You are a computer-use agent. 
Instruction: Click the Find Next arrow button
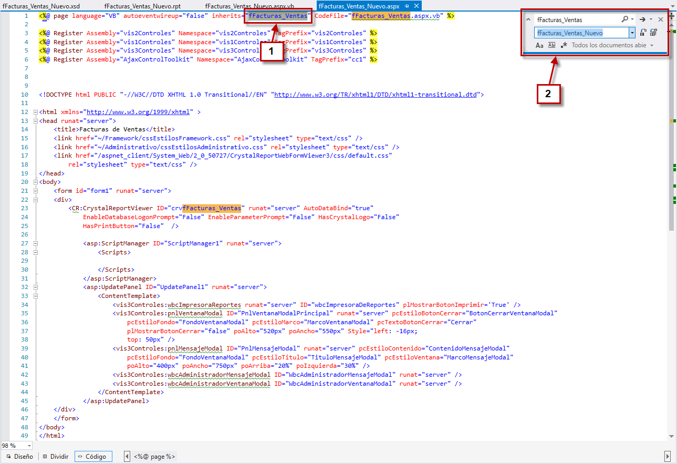click(x=642, y=19)
